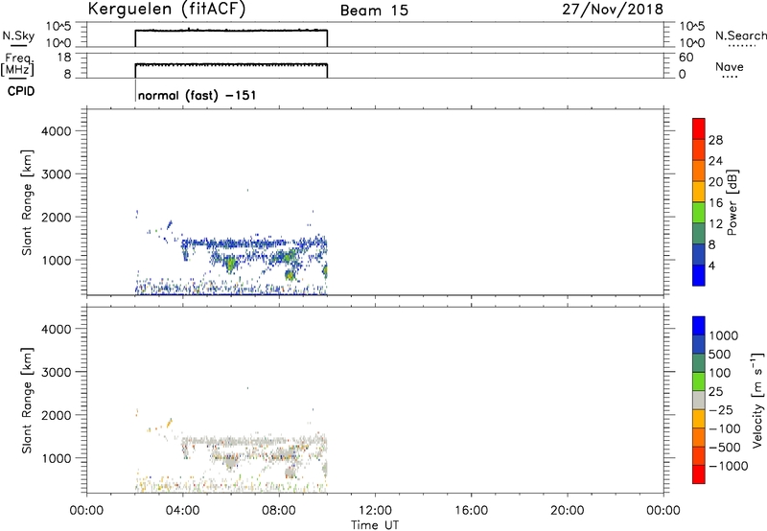Click the gray segment of velocity color bar
This screenshot has width=767, height=531.
(x=699, y=400)
